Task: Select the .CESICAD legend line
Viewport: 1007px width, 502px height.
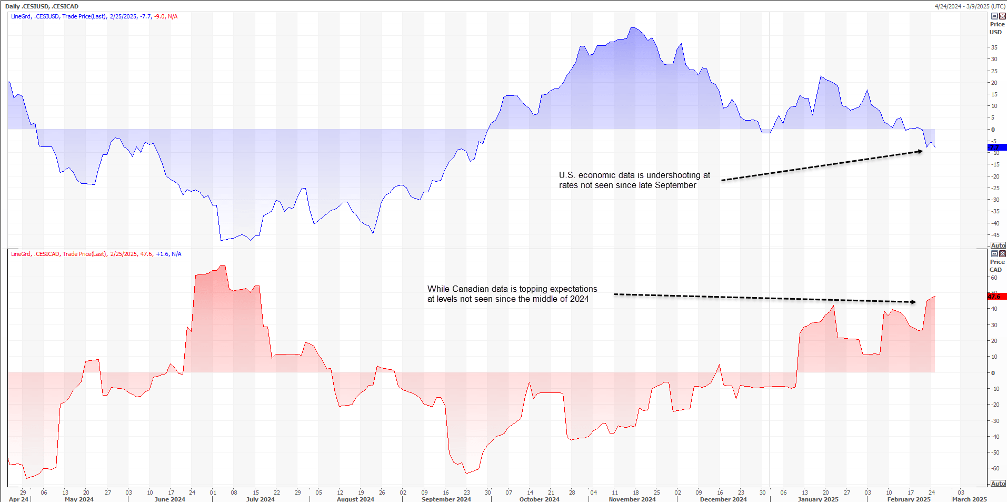Action: pyautogui.click(x=96, y=254)
